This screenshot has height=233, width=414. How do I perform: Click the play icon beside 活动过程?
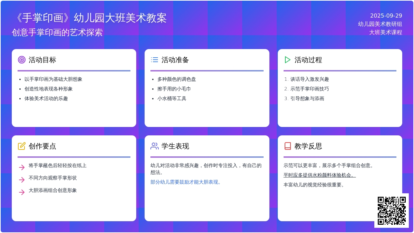287,60
